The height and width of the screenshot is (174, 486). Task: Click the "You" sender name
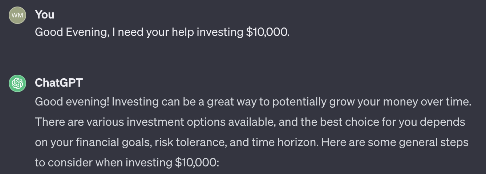point(45,14)
